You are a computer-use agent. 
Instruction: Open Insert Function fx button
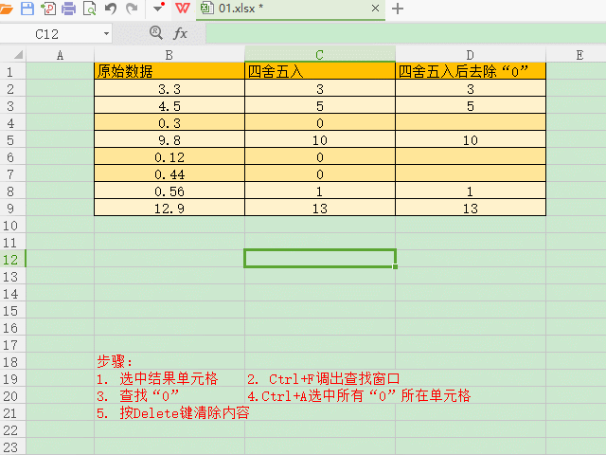click(180, 33)
